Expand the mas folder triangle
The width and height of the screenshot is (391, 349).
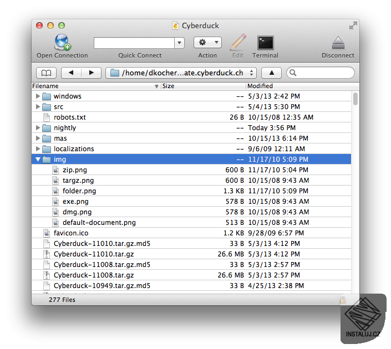(38, 138)
